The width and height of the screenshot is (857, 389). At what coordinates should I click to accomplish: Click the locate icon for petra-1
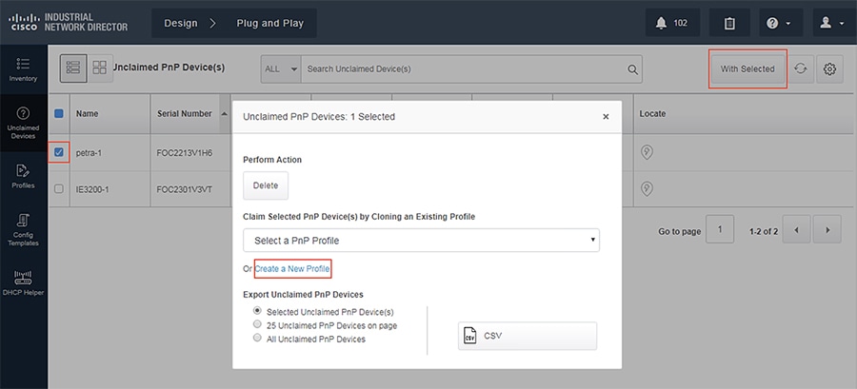[x=647, y=152]
